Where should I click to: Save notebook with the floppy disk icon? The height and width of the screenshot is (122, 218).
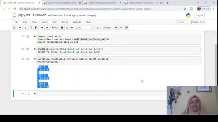(14, 28)
